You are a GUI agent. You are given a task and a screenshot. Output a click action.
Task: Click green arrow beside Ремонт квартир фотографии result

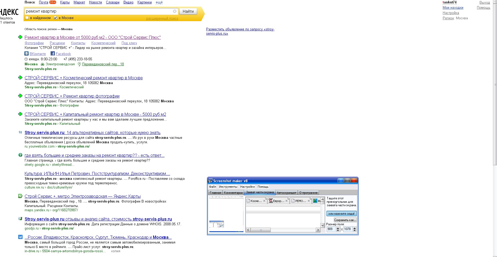(20, 96)
